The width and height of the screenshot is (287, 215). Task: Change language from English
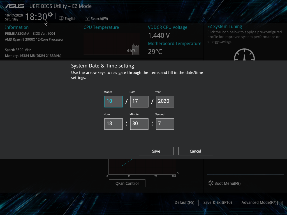[x=70, y=18]
